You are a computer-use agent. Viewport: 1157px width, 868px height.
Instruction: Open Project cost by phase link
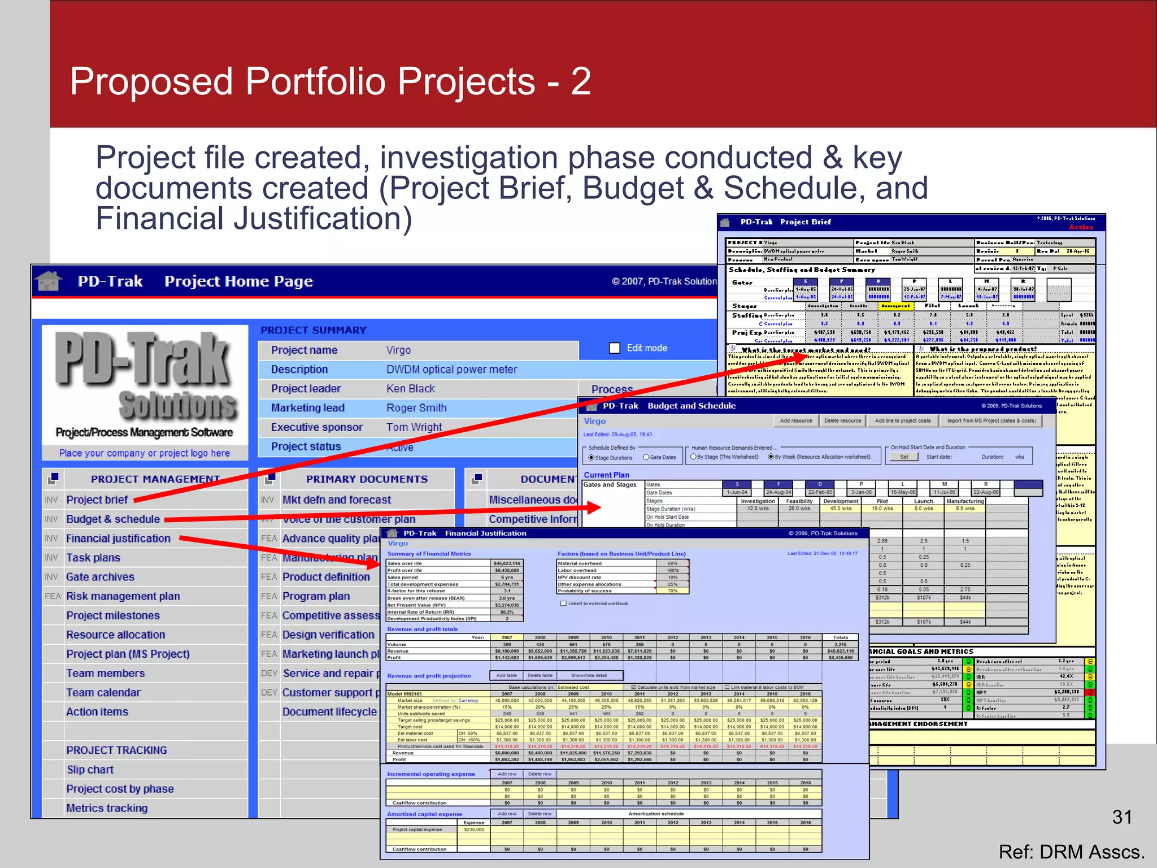120,789
